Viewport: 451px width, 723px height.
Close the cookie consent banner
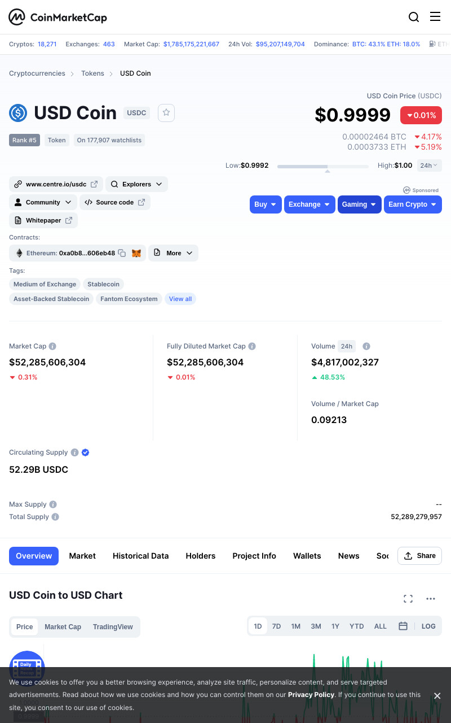pos(437,695)
